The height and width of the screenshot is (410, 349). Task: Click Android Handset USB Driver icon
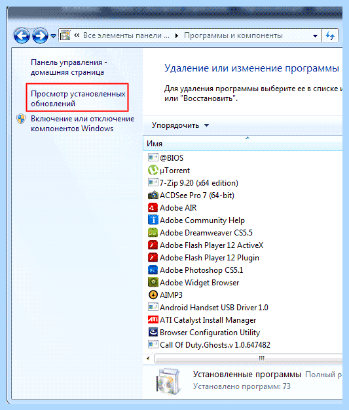coord(153,307)
